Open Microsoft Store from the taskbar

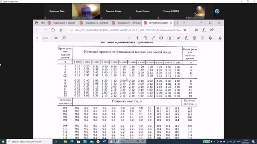(x=78, y=142)
